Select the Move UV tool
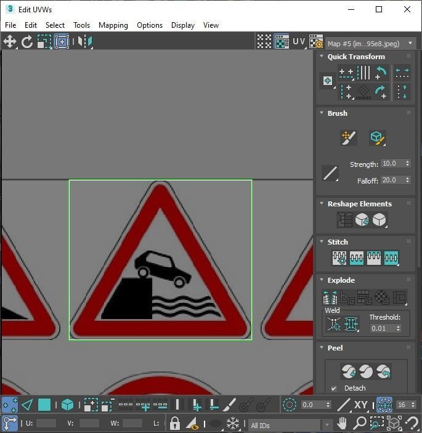This screenshot has width=422, height=433. click(10, 42)
